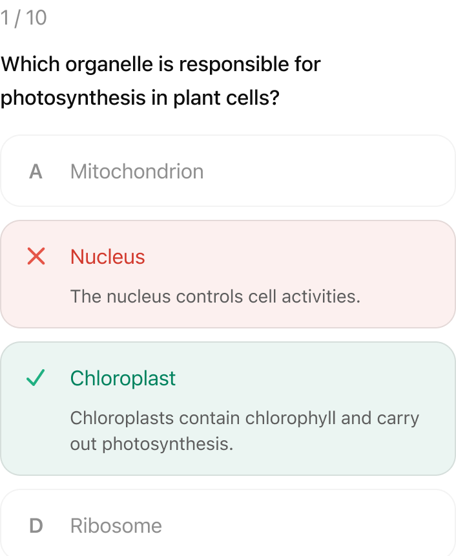
Task: Click the letter A badge for Mitochondrion
Action: tap(36, 171)
